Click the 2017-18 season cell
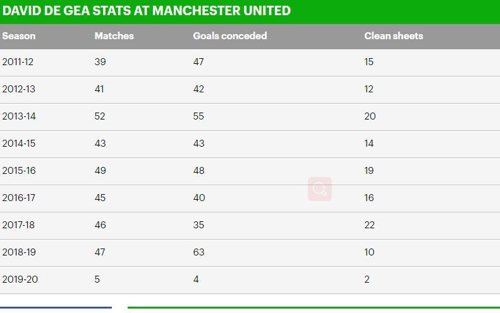The width and height of the screenshot is (500, 313). pyautogui.click(x=18, y=225)
